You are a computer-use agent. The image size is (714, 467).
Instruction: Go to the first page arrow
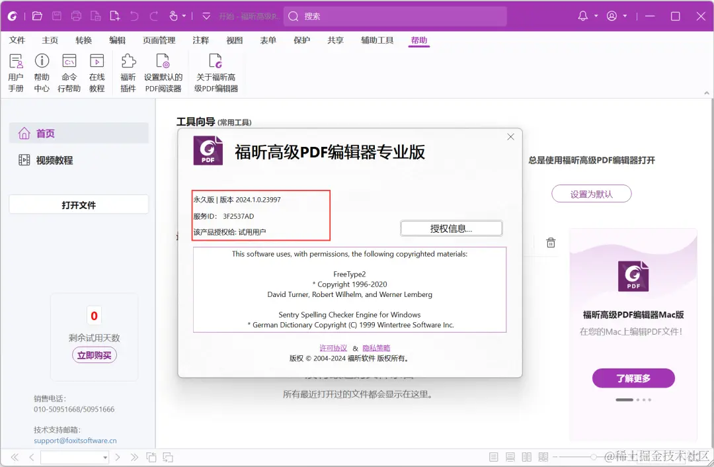click(x=15, y=457)
